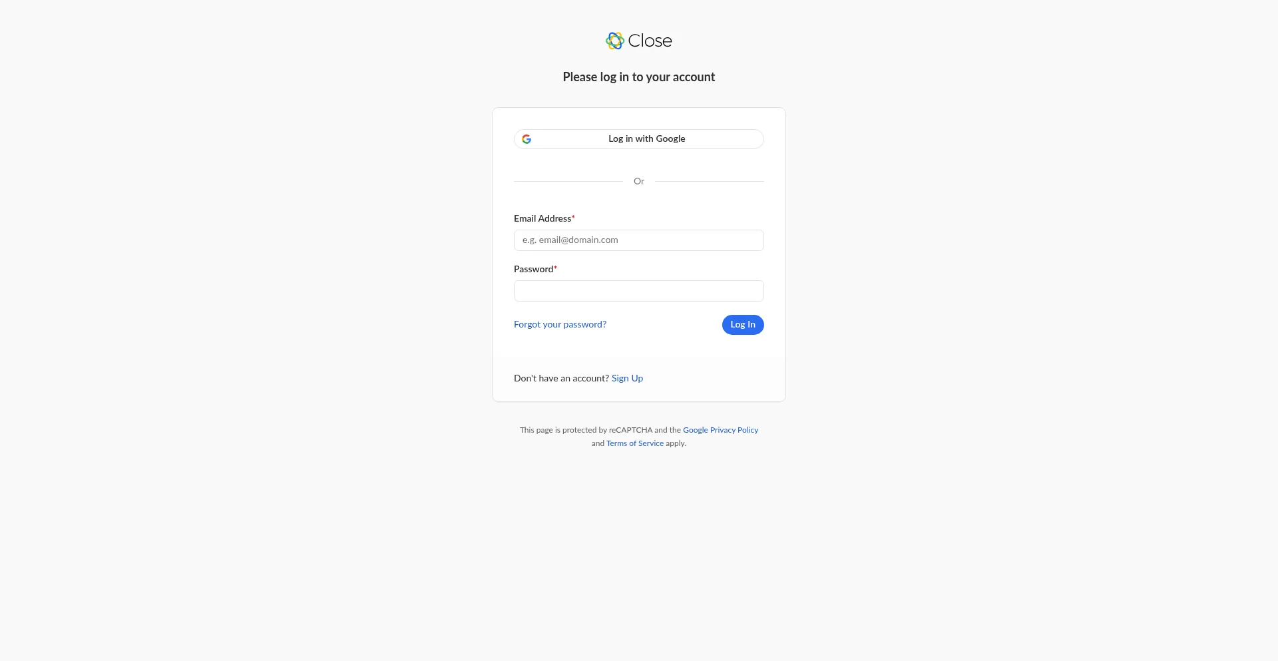Click the Password label

[x=532, y=269]
